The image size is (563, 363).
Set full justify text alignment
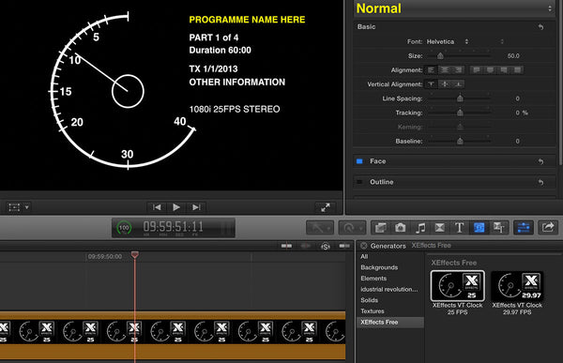[x=517, y=70]
